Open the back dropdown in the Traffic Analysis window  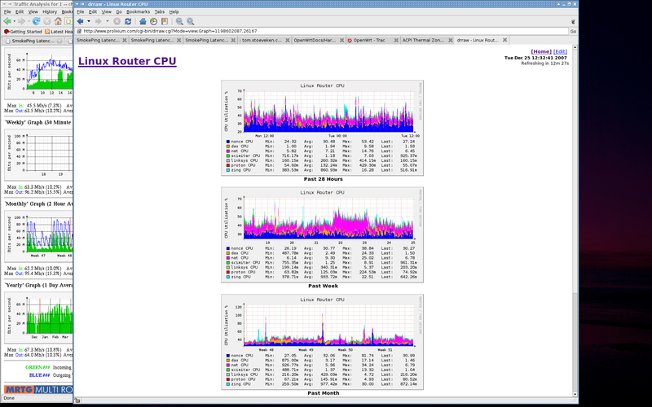pos(14,21)
